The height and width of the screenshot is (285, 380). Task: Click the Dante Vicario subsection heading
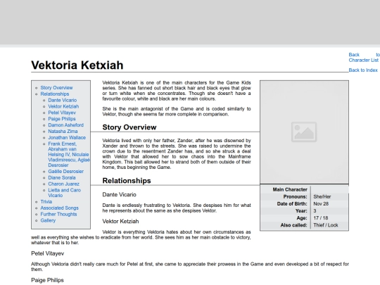pos(119,195)
